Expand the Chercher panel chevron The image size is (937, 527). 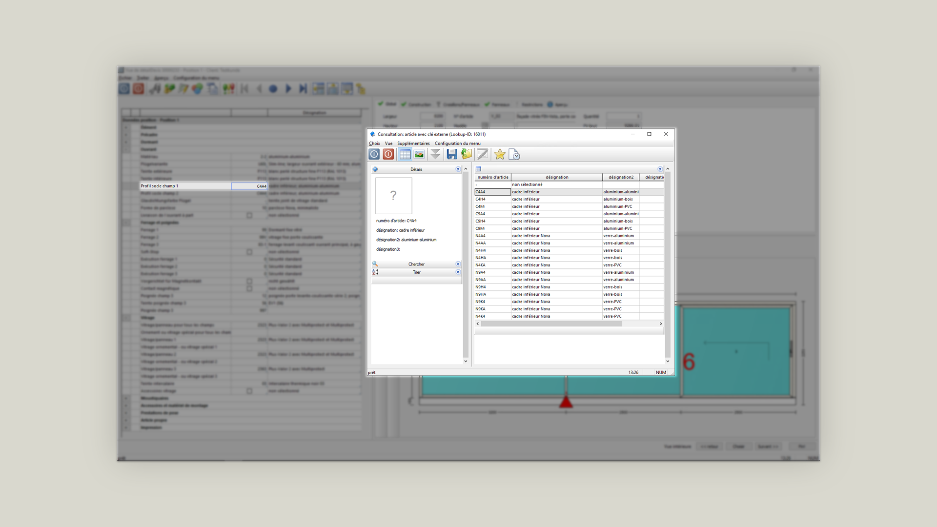pyautogui.click(x=458, y=264)
